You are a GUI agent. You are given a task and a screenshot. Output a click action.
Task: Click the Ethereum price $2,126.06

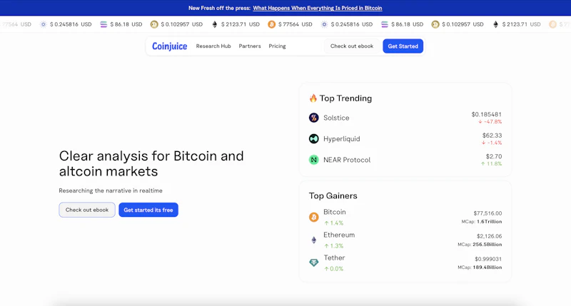click(x=489, y=236)
